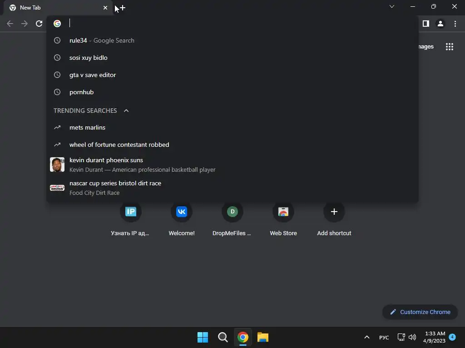Click volume speaker icon in tray
The height and width of the screenshot is (348, 465).
click(412, 337)
